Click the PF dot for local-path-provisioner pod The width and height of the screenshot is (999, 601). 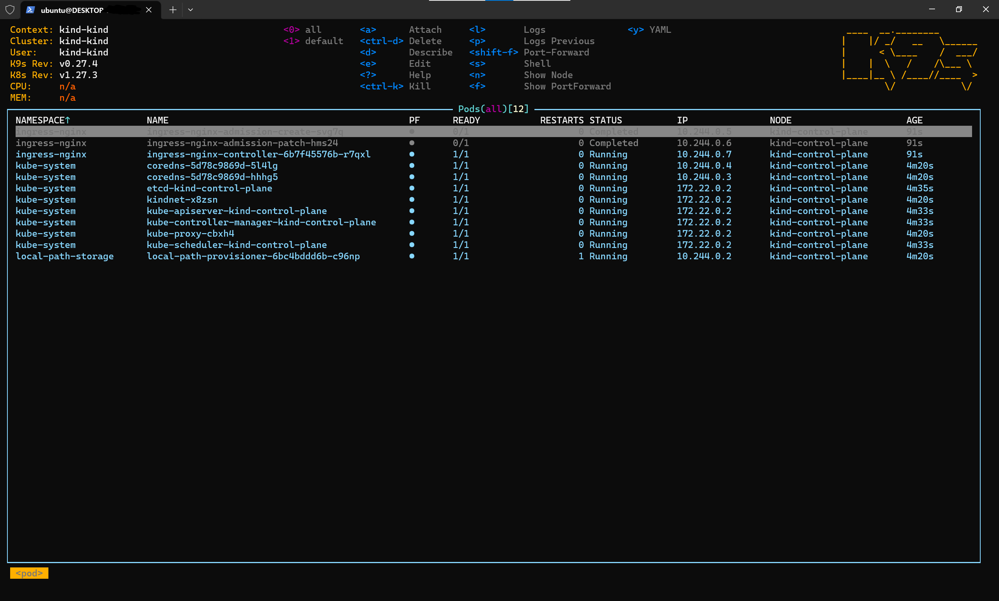pos(411,256)
